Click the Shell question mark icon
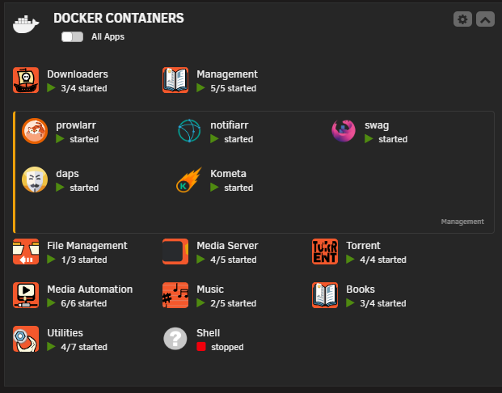502x393 pixels. [175, 339]
